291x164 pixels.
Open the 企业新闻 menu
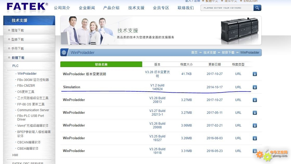pyautogui.click(x=87, y=8)
